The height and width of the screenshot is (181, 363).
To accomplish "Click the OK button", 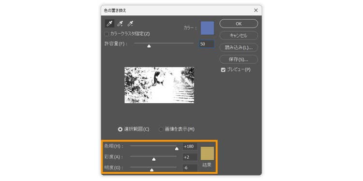I will click(239, 24).
